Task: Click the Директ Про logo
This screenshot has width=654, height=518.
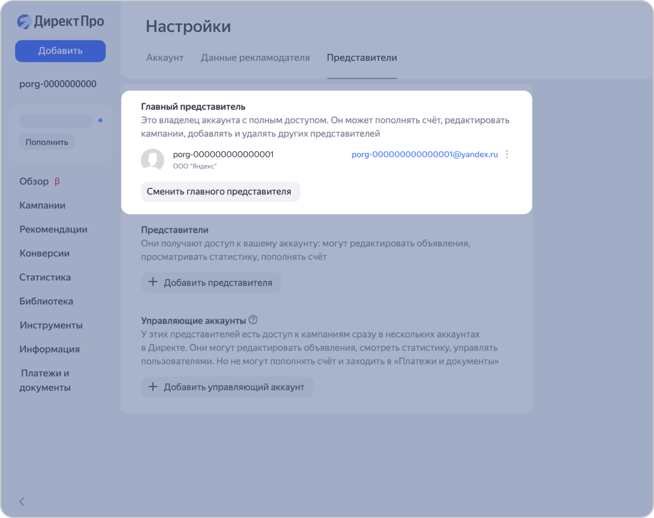Action: (60, 22)
